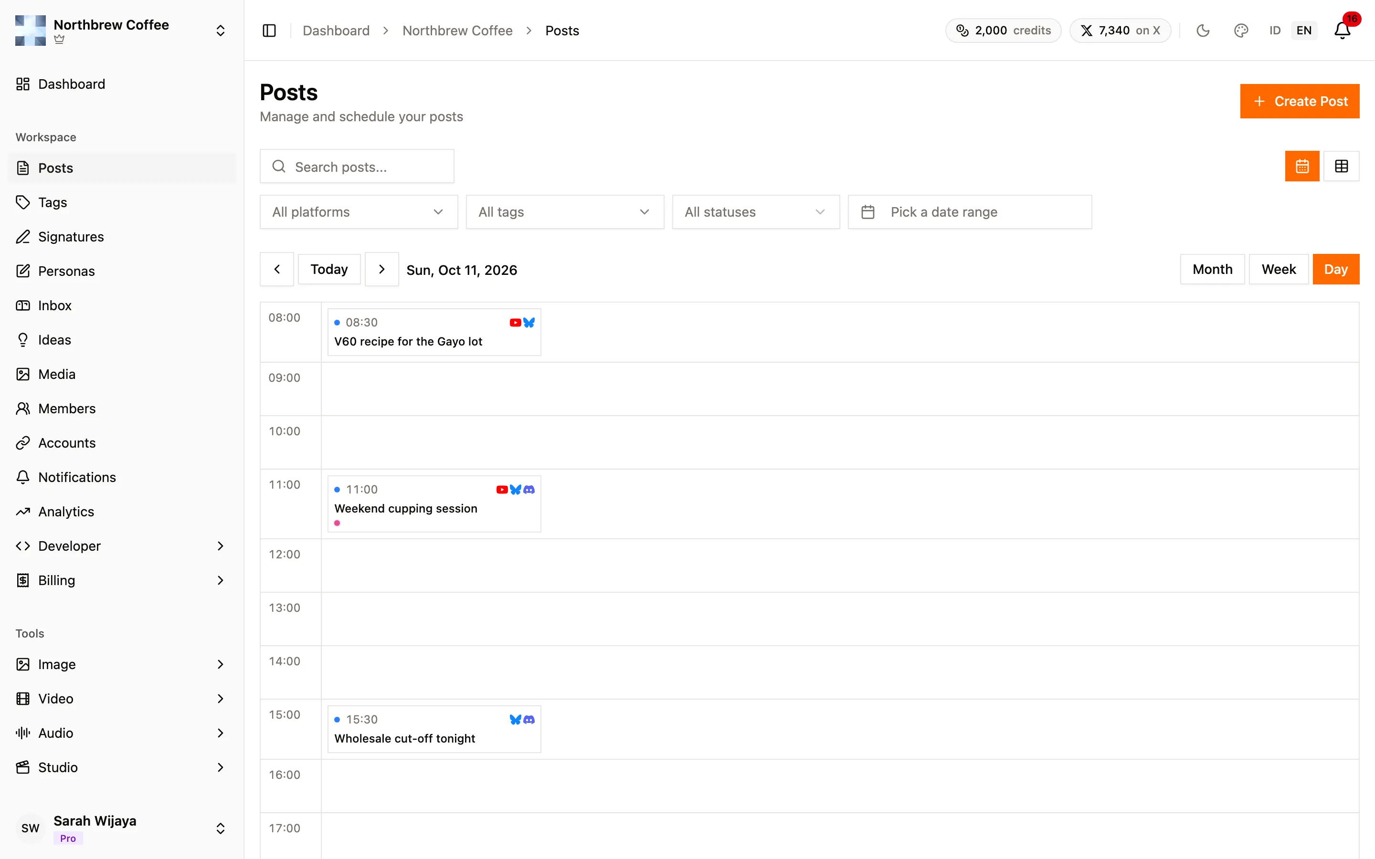Viewport: 1375px width, 859px height.
Task: Expand the Audio tools section
Action: point(121,733)
